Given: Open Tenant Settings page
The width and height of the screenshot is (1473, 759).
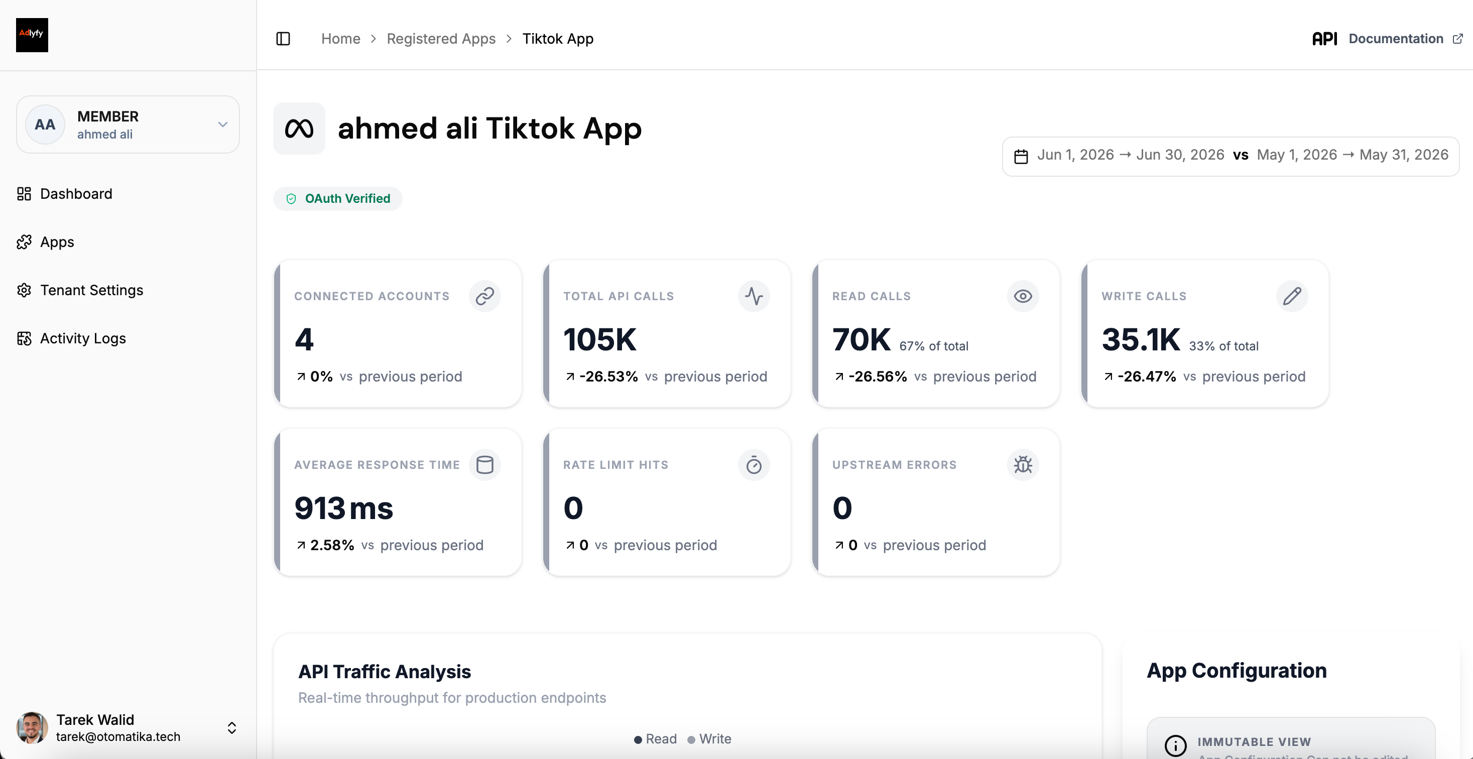Looking at the screenshot, I should pyautogui.click(x=91, y=290).
